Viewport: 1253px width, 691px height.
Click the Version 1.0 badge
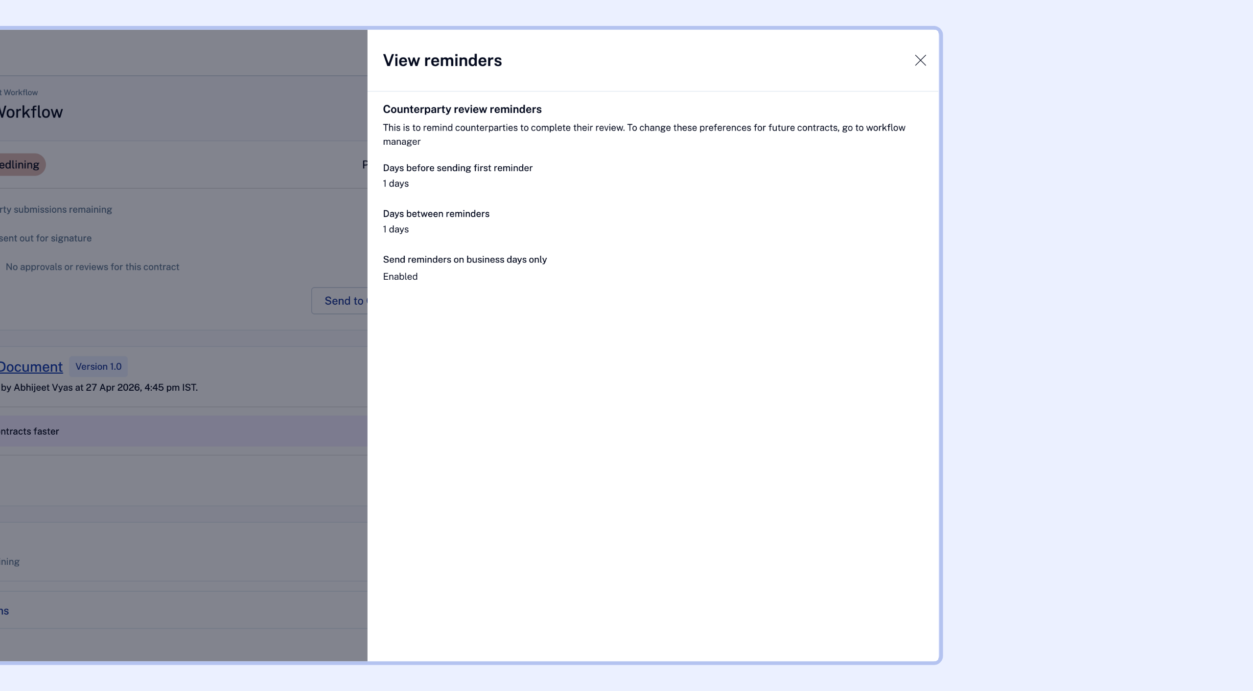tap(98, 367)
